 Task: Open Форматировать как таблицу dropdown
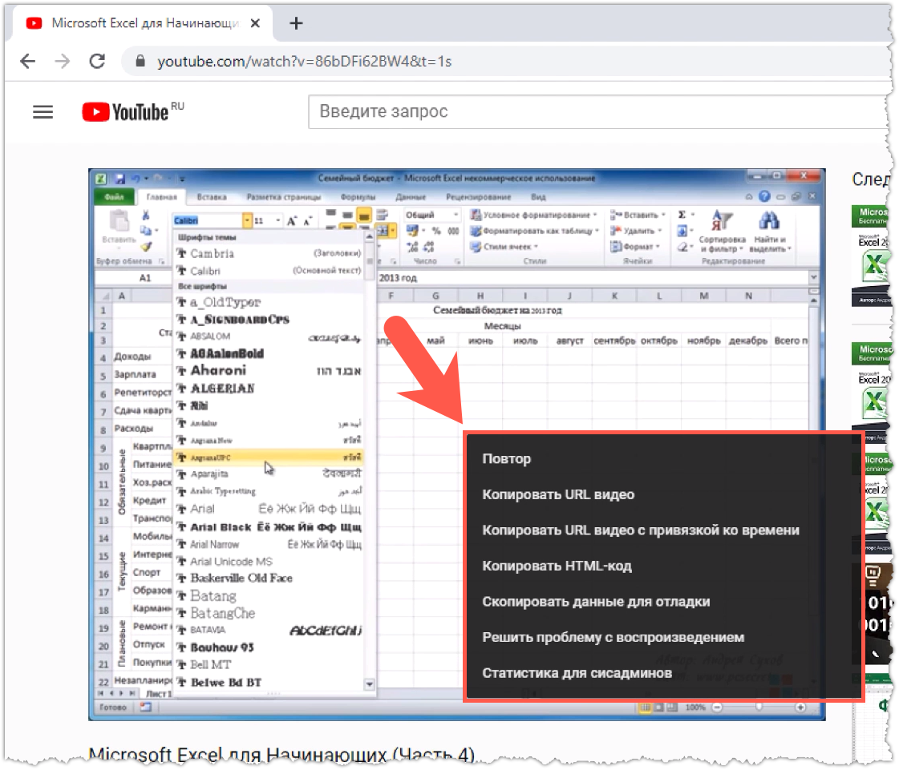pos(535,231)
